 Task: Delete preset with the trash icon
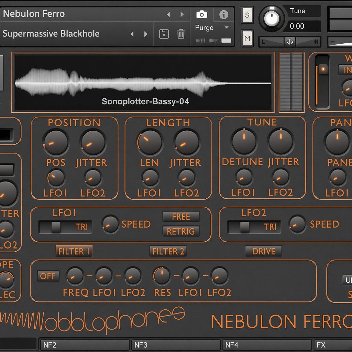[181, 34]
